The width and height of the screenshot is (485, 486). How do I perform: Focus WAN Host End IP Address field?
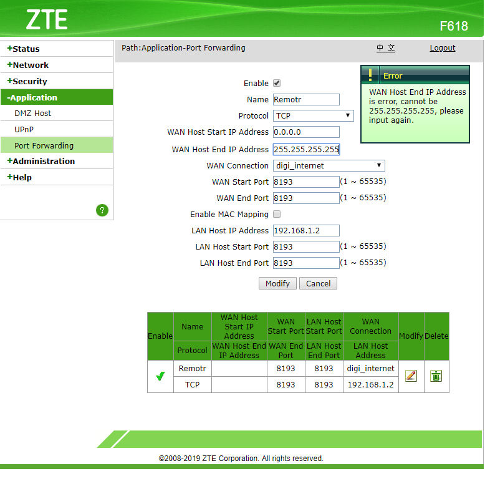(306, 149)
